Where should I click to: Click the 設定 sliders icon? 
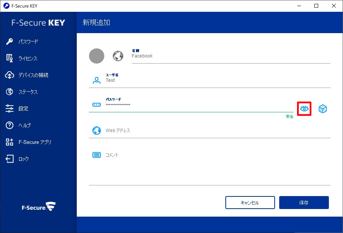click(10, 109)
